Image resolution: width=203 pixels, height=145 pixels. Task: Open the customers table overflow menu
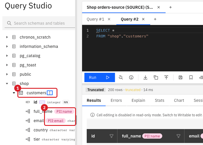(x=50, y=93)
